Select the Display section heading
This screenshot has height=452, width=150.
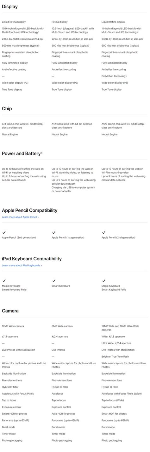pyautogui.click(x=10, y=7)
